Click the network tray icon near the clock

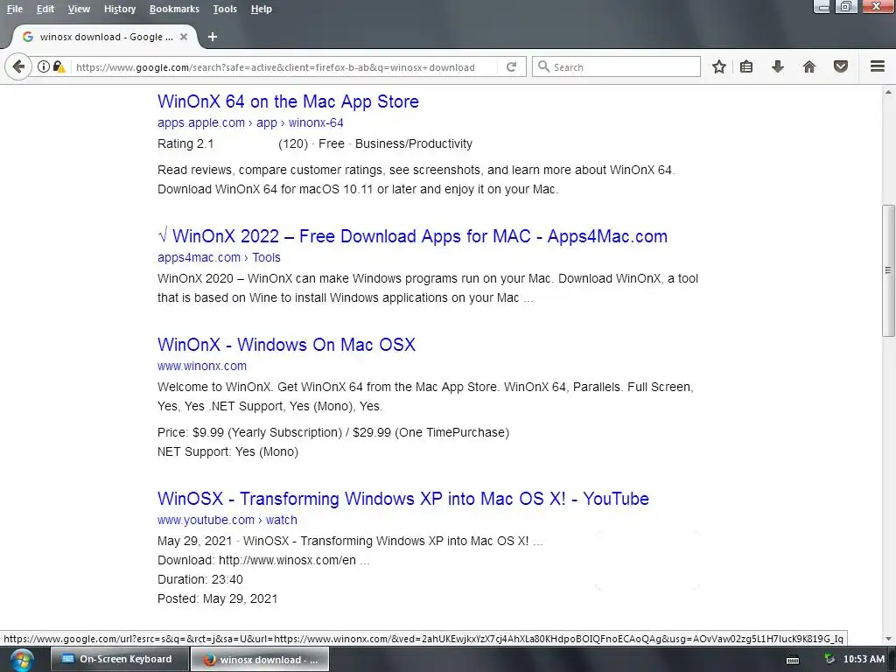tap(829, 660)
